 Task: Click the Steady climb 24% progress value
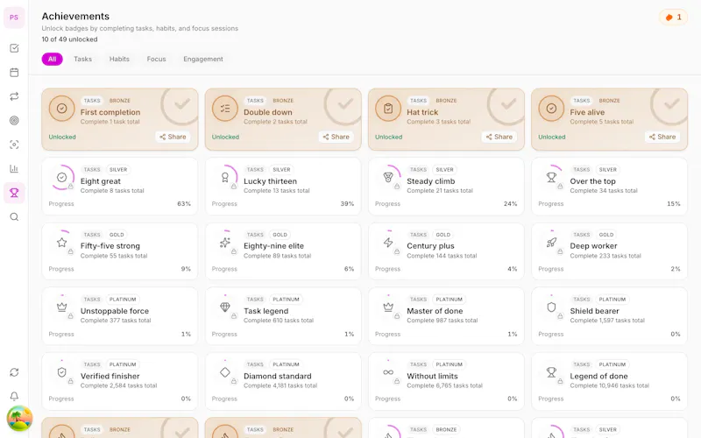[x=511, y=204]
